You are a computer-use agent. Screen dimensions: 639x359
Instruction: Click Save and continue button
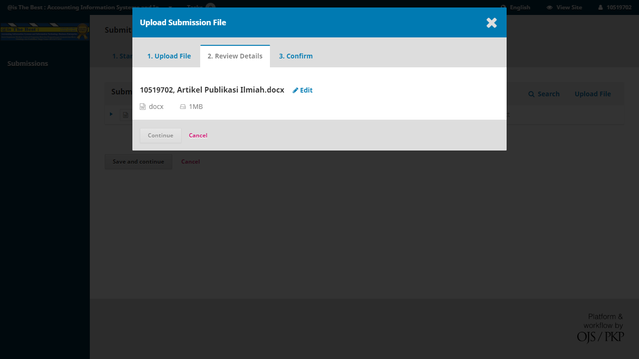[x=138, y=162]
